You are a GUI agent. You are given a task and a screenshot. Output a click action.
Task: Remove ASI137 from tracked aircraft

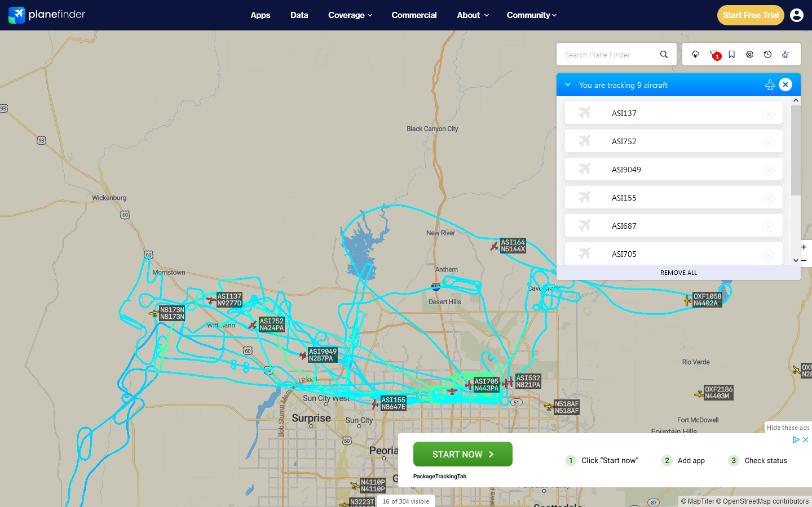pos(768,114)
